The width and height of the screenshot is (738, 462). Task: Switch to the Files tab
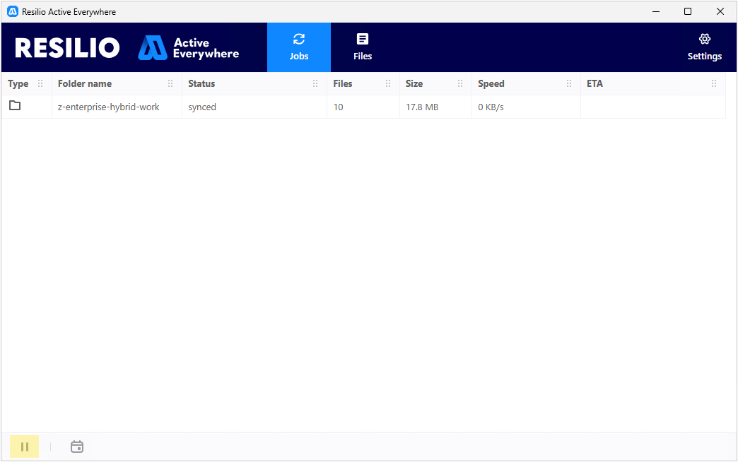(x=363, y=47)
